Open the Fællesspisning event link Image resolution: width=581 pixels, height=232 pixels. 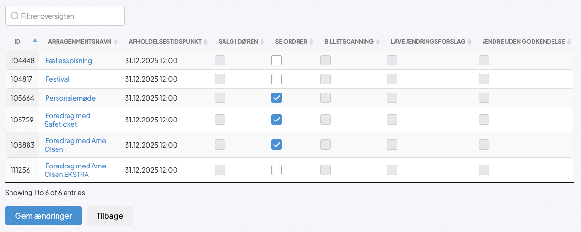click(68, 61)
